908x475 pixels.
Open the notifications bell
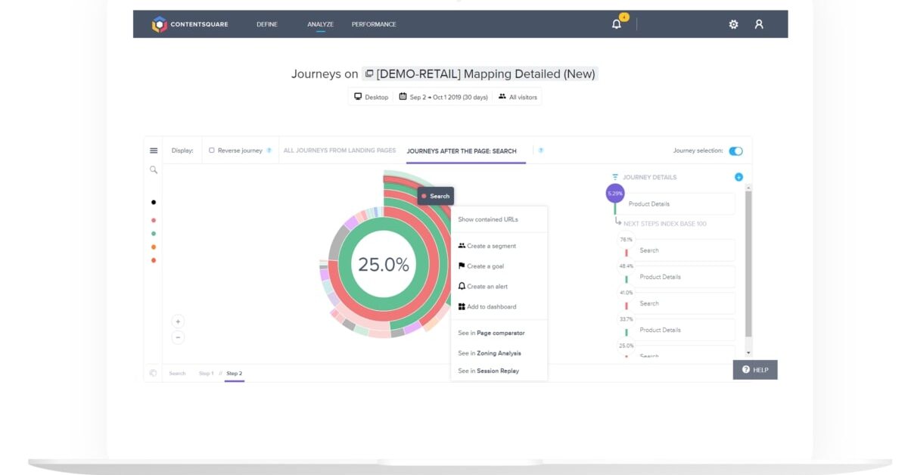pyautogui.click(x=615, y=23)
